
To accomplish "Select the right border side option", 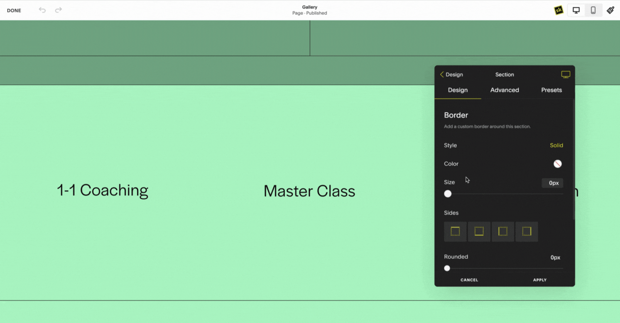I will [527, 231].
